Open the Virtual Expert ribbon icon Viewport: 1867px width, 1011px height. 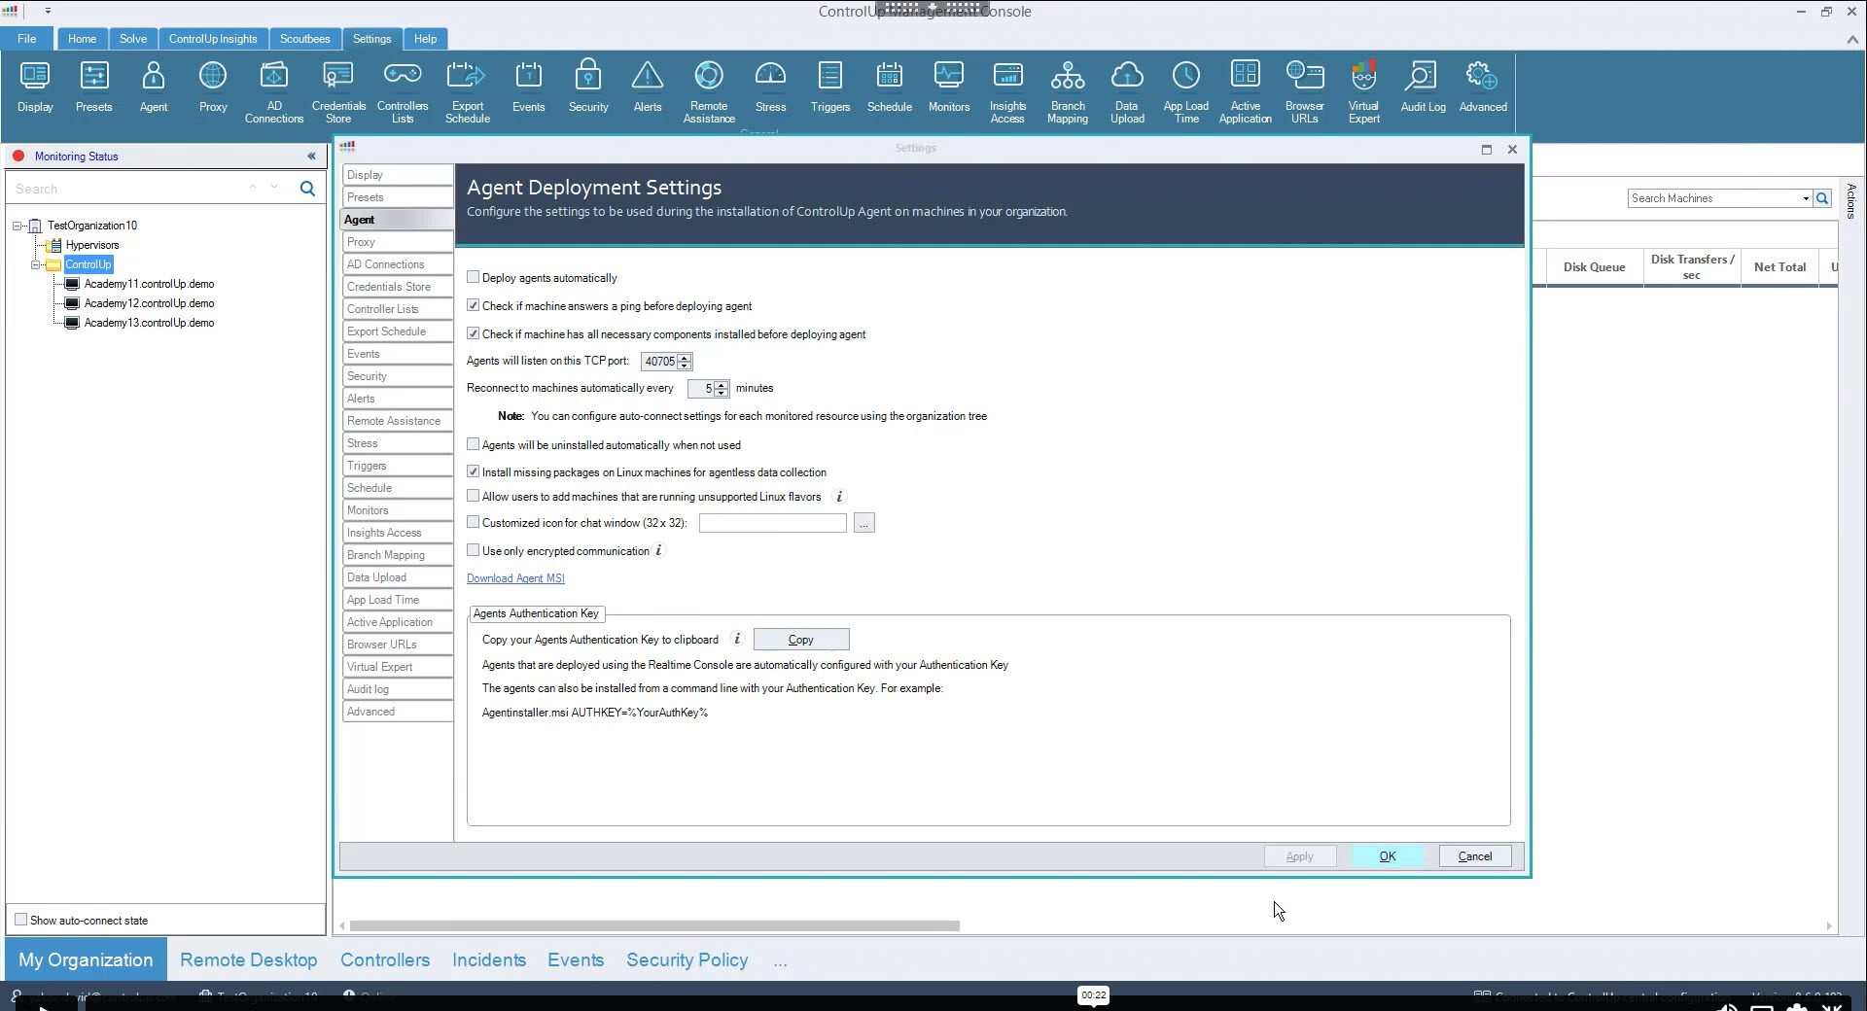point(1363,92)
